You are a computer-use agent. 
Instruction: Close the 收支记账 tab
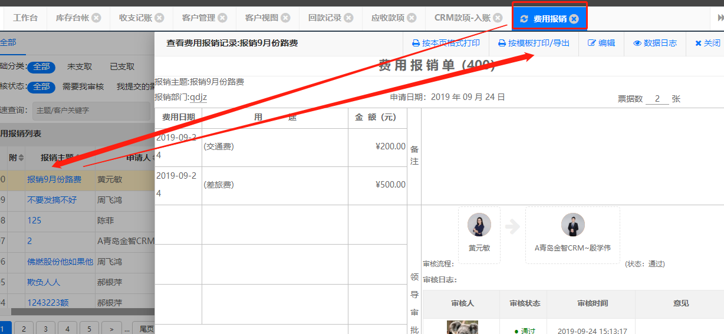point(160,18)
